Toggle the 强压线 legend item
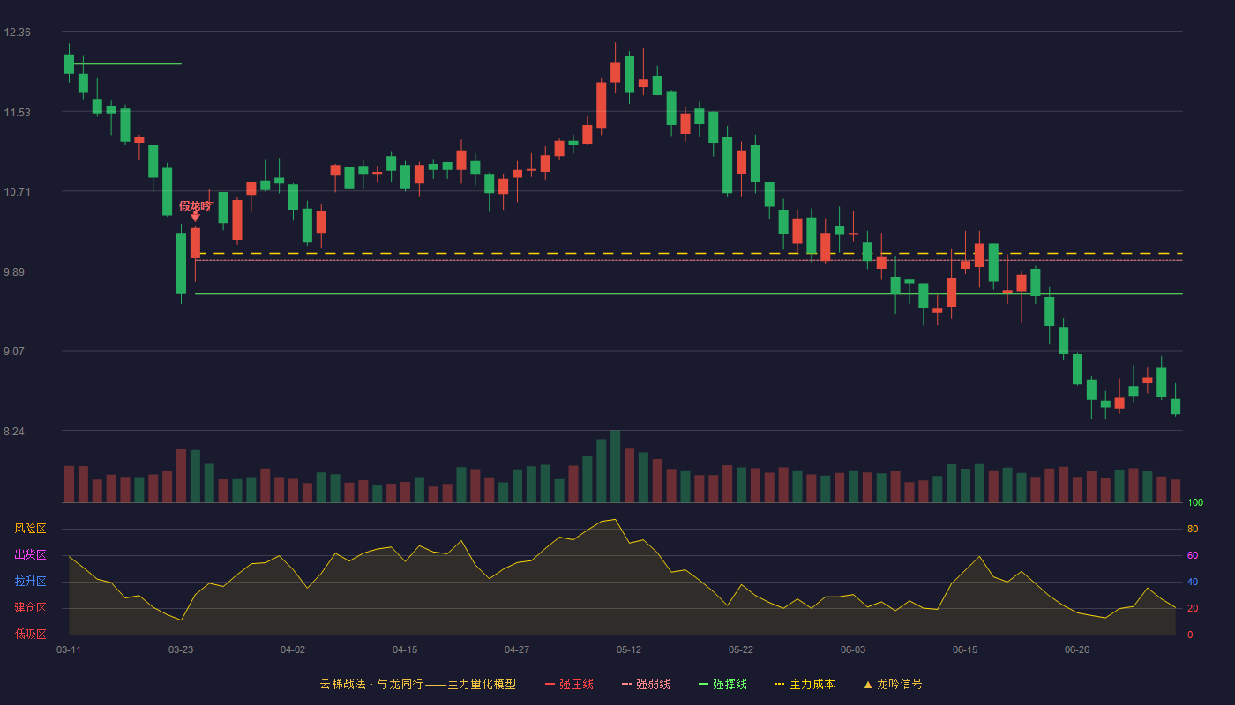The image size is (1235, 705). (x=569, y=684)
